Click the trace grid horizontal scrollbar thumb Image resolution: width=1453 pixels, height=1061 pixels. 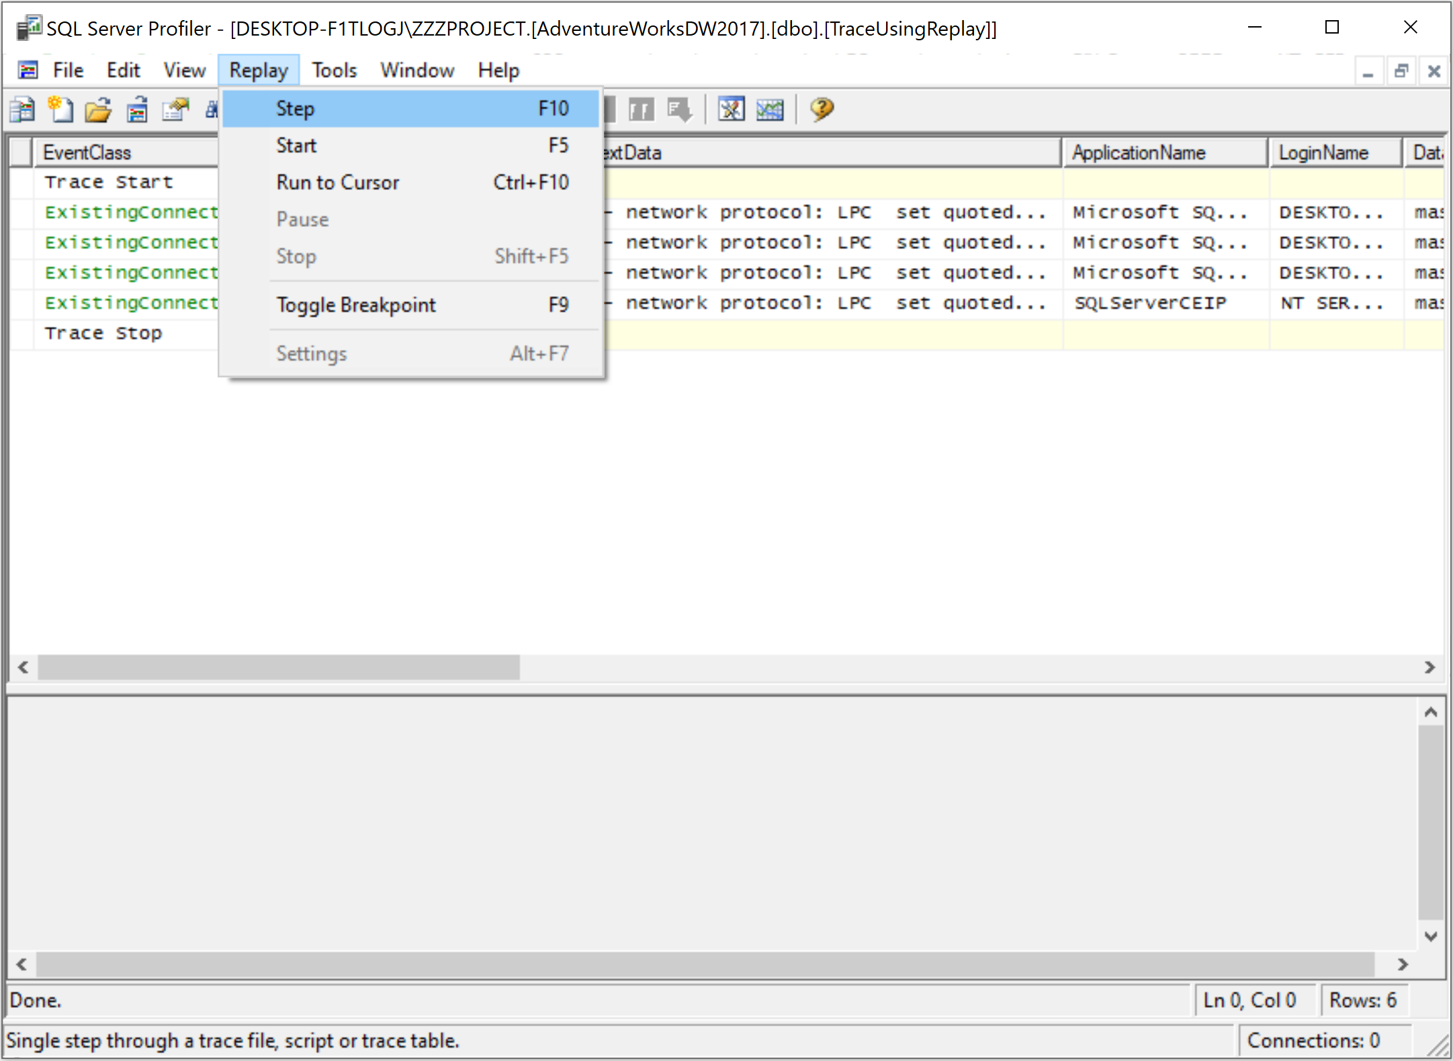click(278, 667)
